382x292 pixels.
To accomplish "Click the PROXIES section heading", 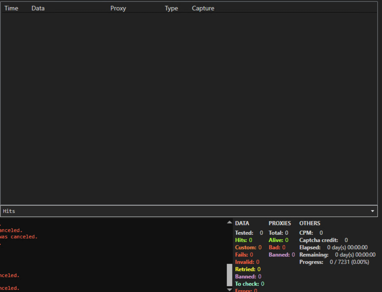I will click(280, 223).
